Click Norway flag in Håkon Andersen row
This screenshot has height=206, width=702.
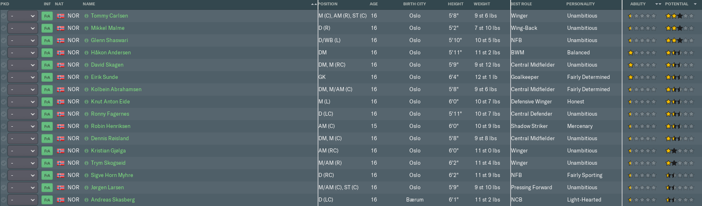coord(61,53)
